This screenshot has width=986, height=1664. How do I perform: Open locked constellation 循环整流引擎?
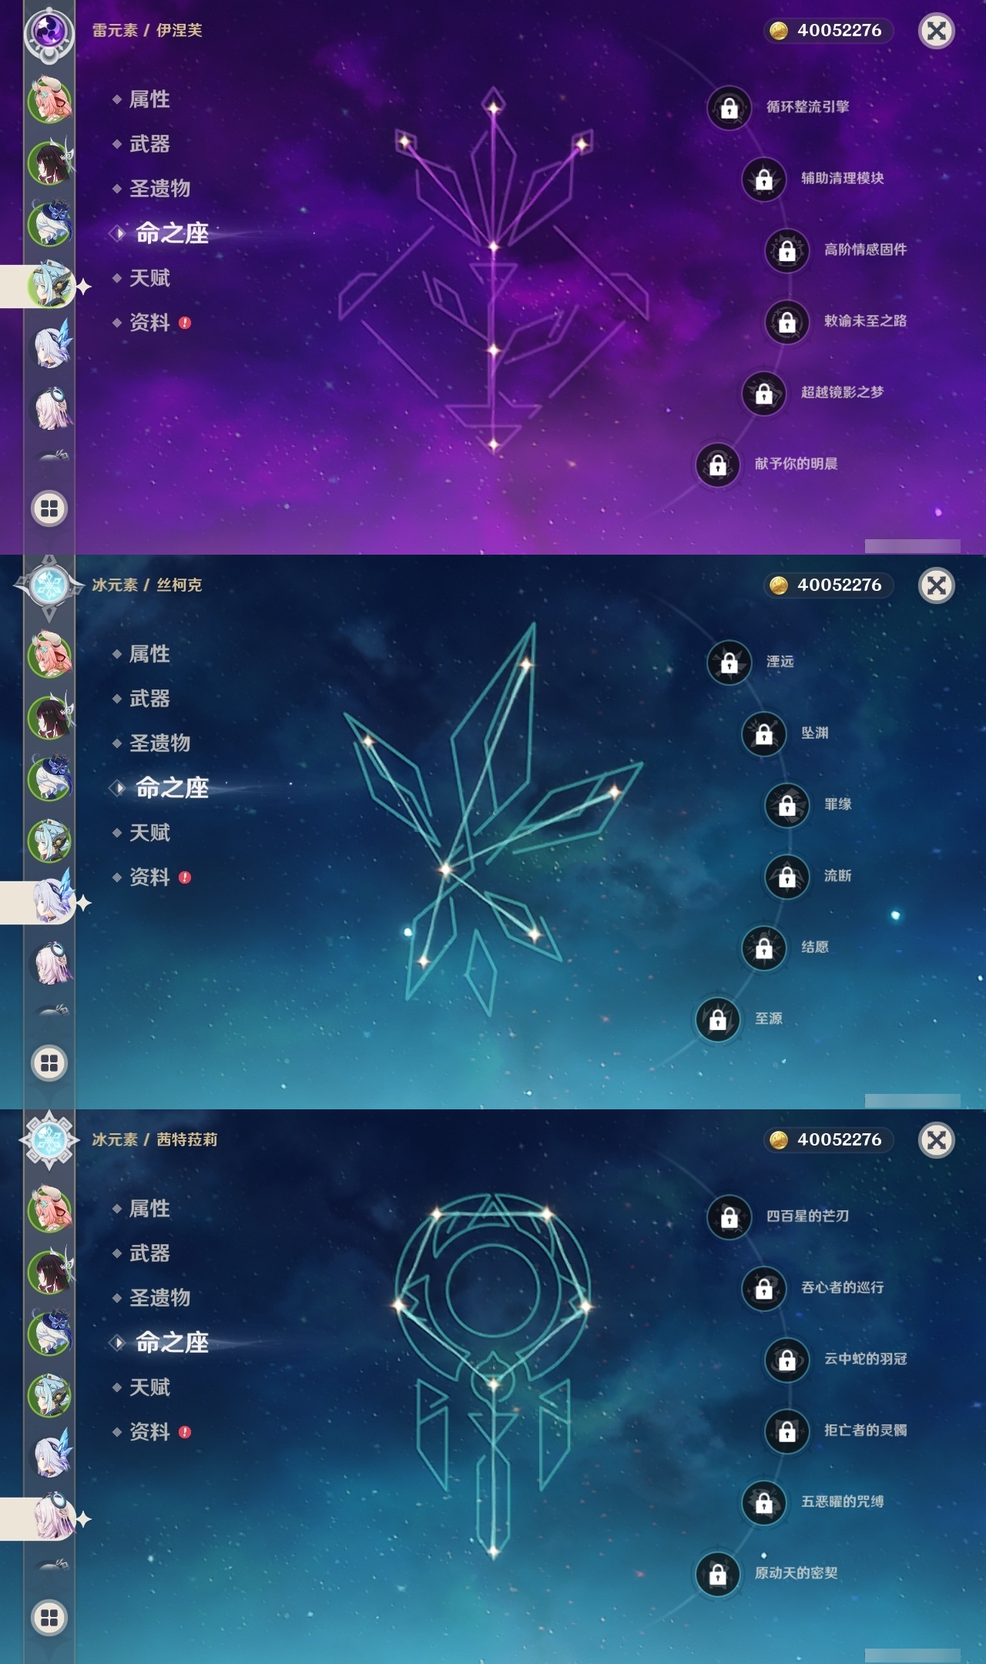tap(729, 108)
